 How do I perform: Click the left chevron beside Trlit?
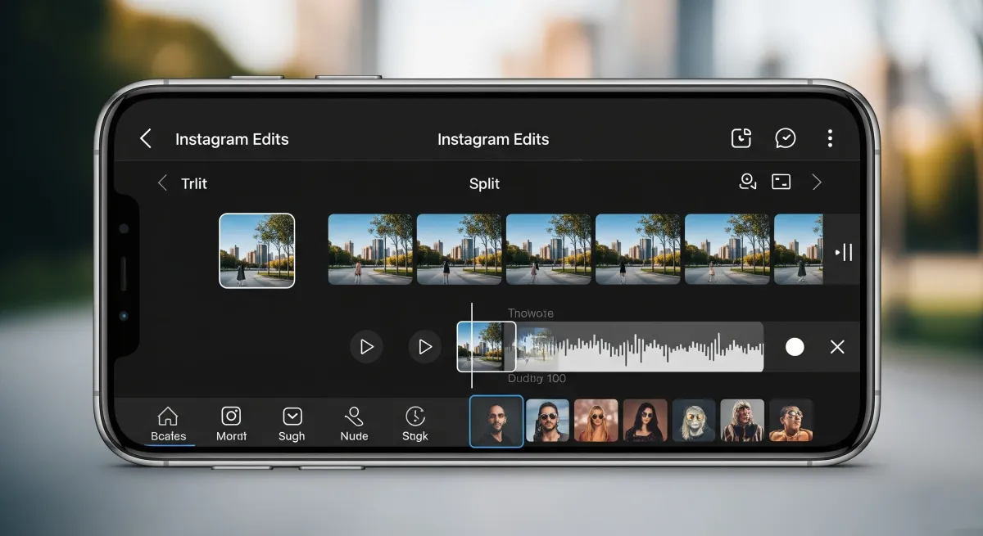click(162, 183)
